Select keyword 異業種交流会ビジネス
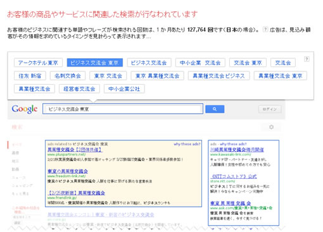Viewport: 323px width, 232px height. coord(218,76)
